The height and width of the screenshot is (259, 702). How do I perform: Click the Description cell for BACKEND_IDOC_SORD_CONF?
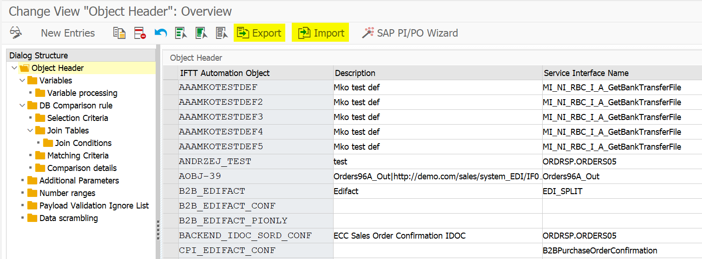click(x=437, y=235)
